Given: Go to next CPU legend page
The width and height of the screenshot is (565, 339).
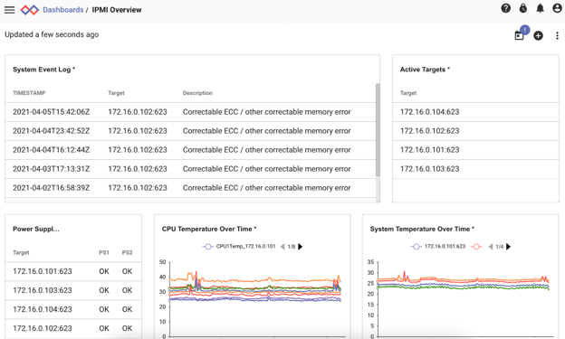Looking at the screenshot, I should point(301,247).
